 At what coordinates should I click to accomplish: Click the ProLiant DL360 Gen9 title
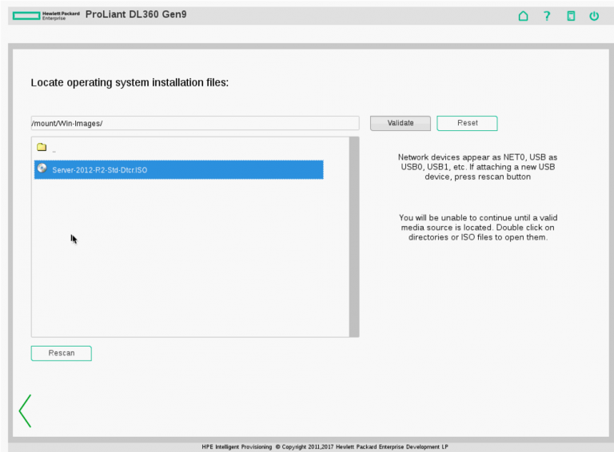[136, 14]
